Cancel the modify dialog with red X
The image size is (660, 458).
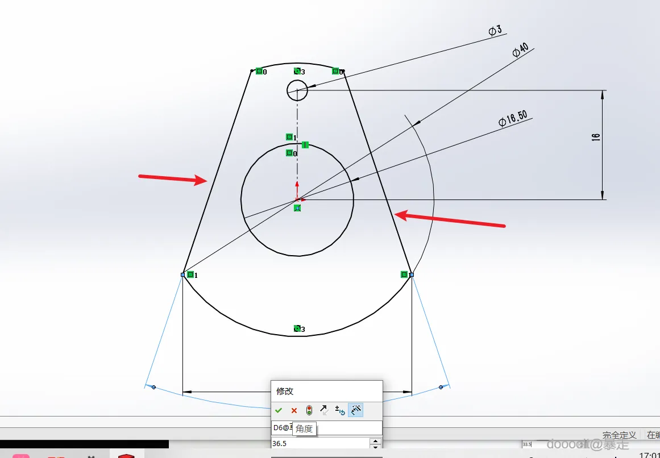coord(294,410)
